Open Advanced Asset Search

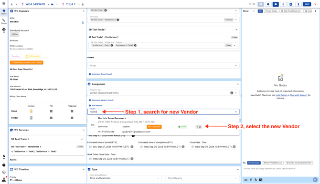click(101, 74)
